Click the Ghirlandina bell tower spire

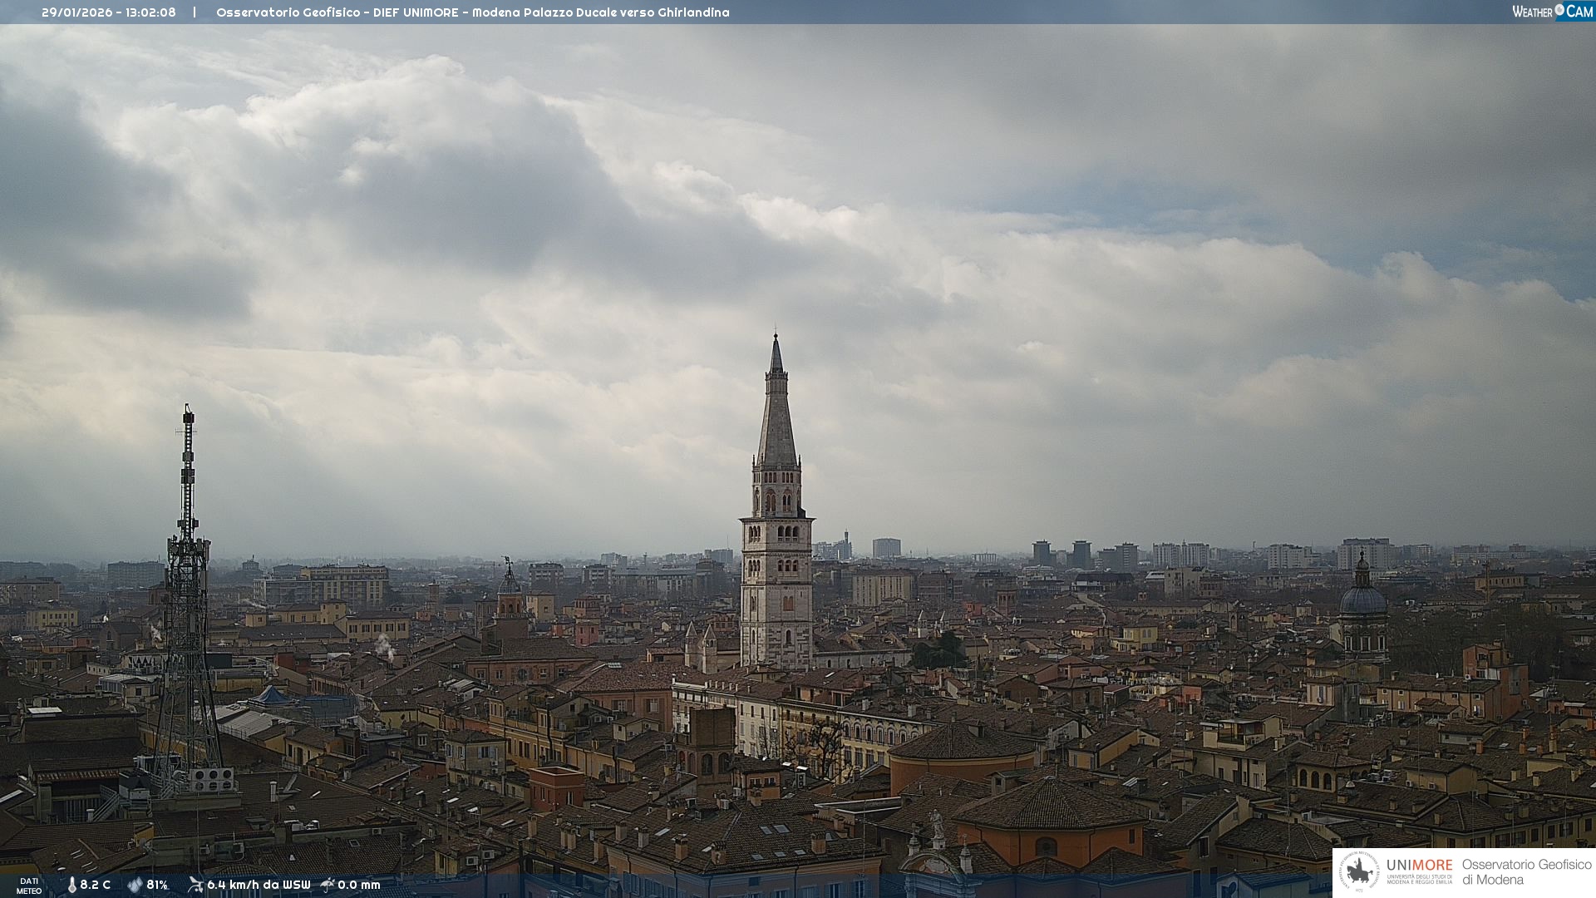click(x=776, y=416)
